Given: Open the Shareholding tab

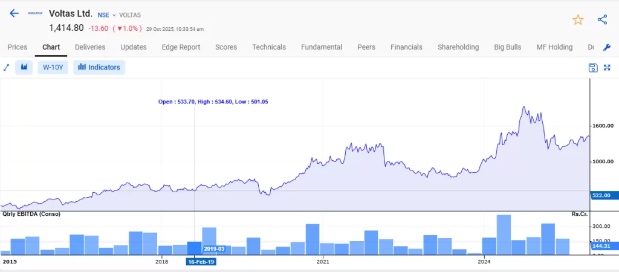Looking at the screenshot, I should point(458,47).
